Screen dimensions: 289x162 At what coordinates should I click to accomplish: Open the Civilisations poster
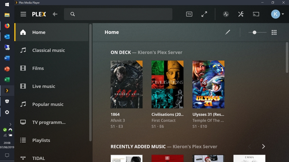(168, 84)
